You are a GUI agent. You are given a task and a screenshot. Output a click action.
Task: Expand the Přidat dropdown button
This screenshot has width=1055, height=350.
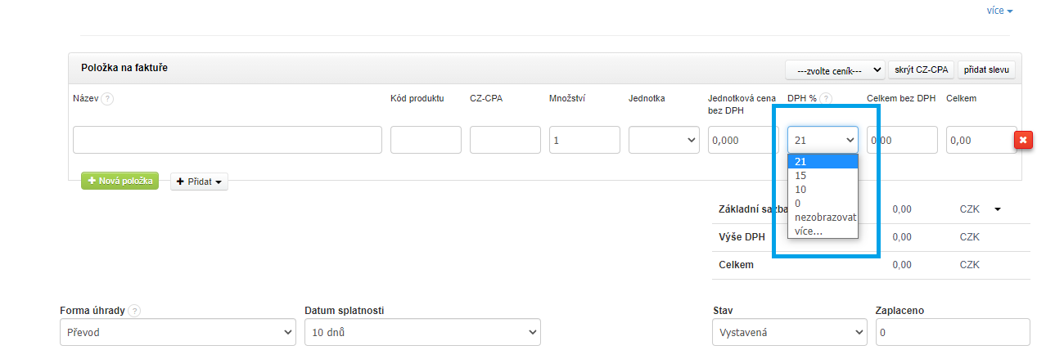(199, 182)
